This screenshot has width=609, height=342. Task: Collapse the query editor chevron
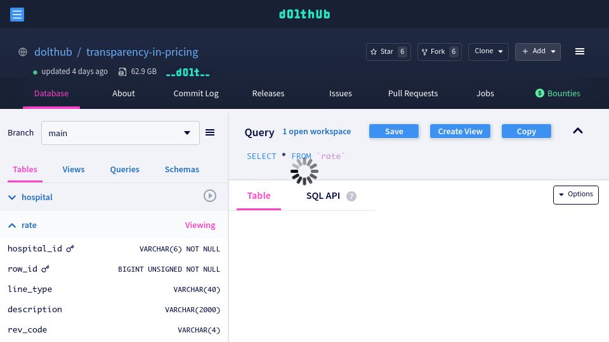click(x=578, y=130)
